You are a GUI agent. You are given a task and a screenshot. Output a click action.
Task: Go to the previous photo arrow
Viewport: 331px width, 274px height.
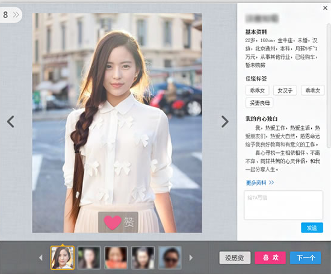(11, 122)
